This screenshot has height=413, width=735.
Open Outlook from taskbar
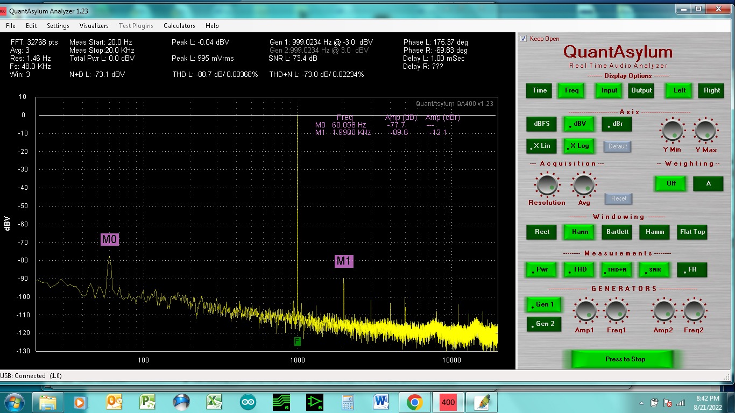coord(114,402)
